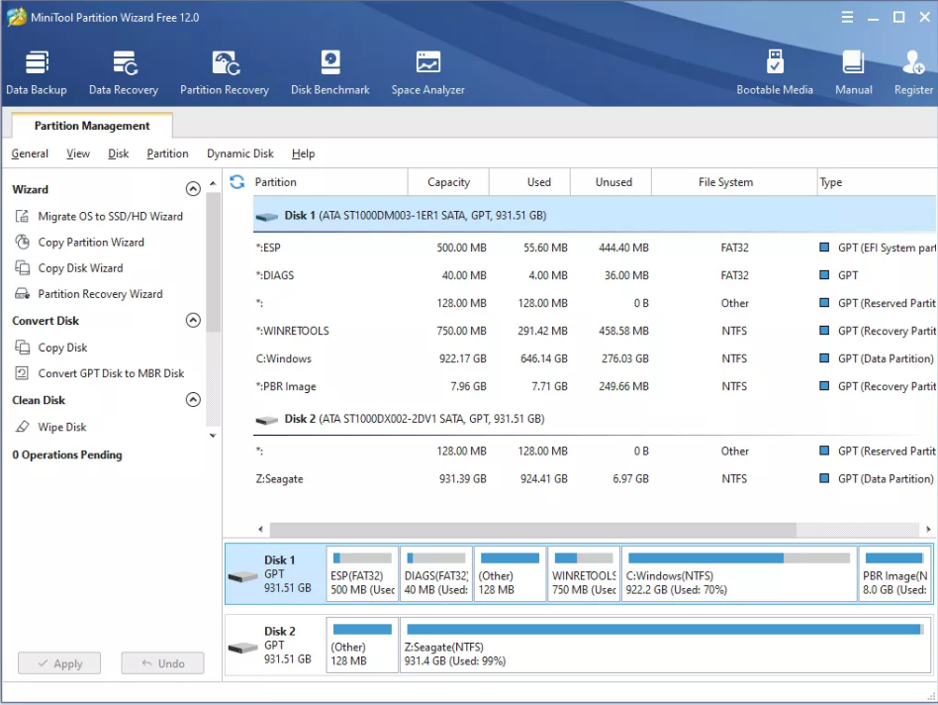
Task: Open the Manual
Action: (854, 73)
